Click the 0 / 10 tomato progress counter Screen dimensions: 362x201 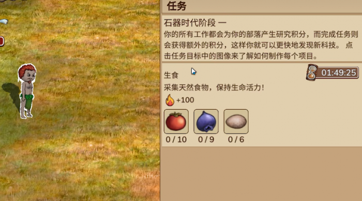pos(176,139)
